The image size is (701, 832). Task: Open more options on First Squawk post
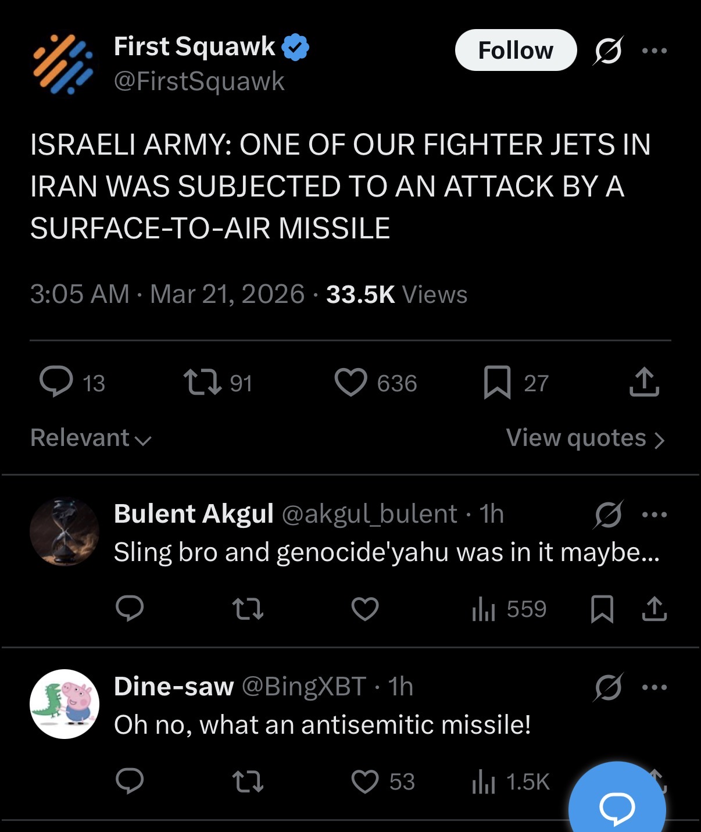pyautogui.click(x=654, y=51)
